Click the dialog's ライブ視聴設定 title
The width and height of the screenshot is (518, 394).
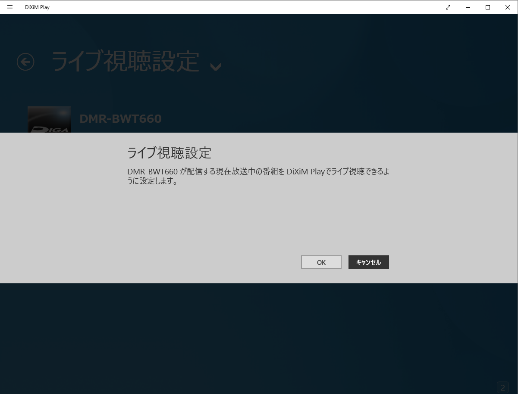[x=169, y=153]
